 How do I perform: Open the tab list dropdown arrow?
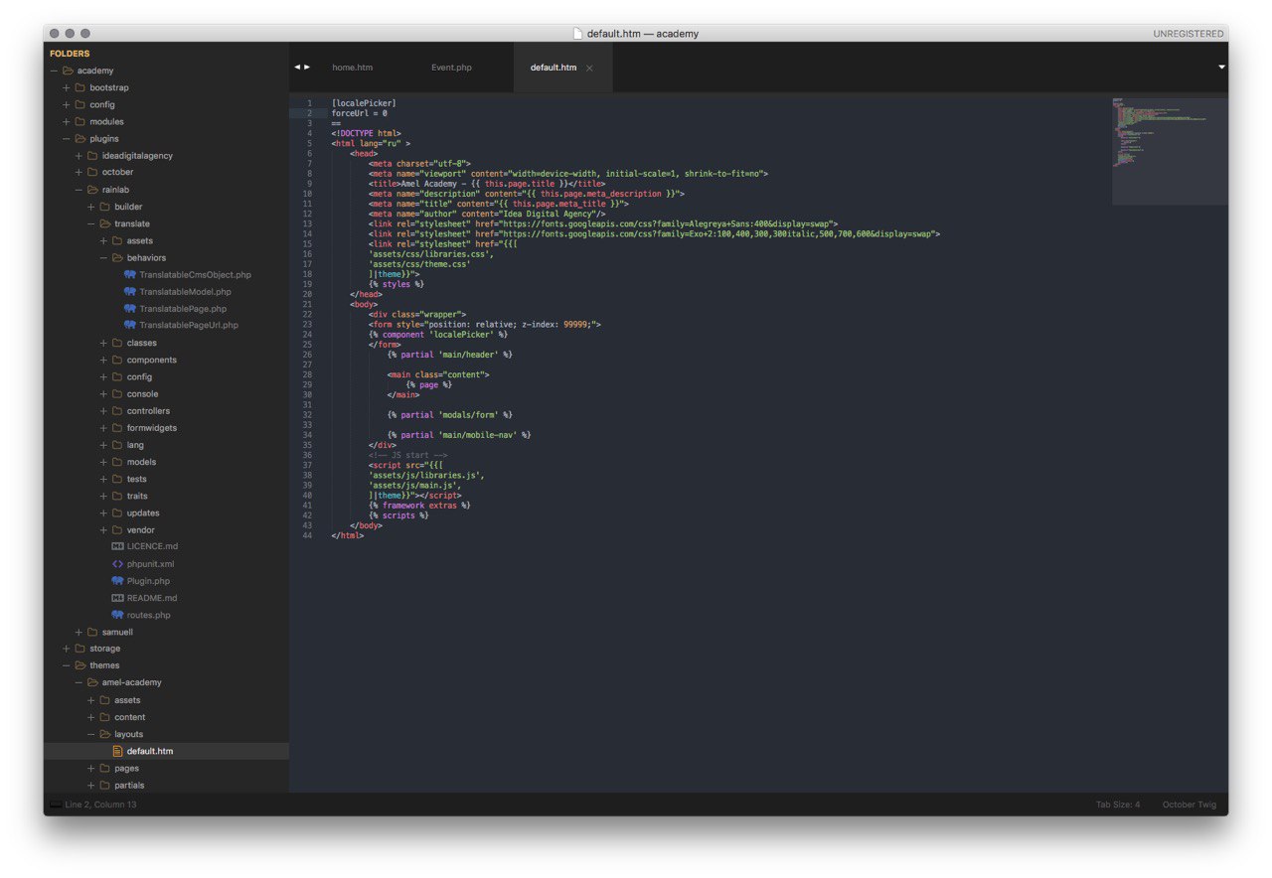(1221, 68)
